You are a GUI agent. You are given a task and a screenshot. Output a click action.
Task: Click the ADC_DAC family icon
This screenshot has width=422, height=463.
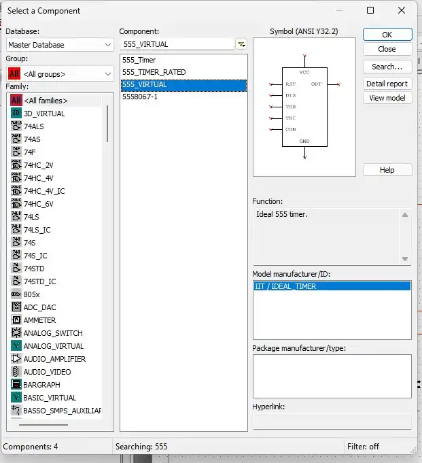pyautogui.click(x=16, y=307)
